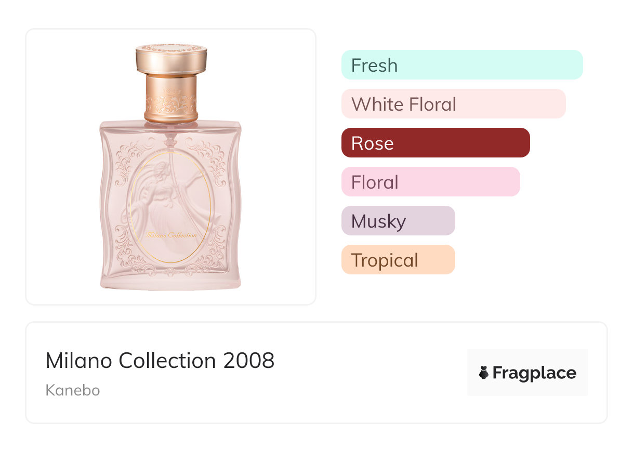Select the Fresh accord bar

[x=461, y=65]
